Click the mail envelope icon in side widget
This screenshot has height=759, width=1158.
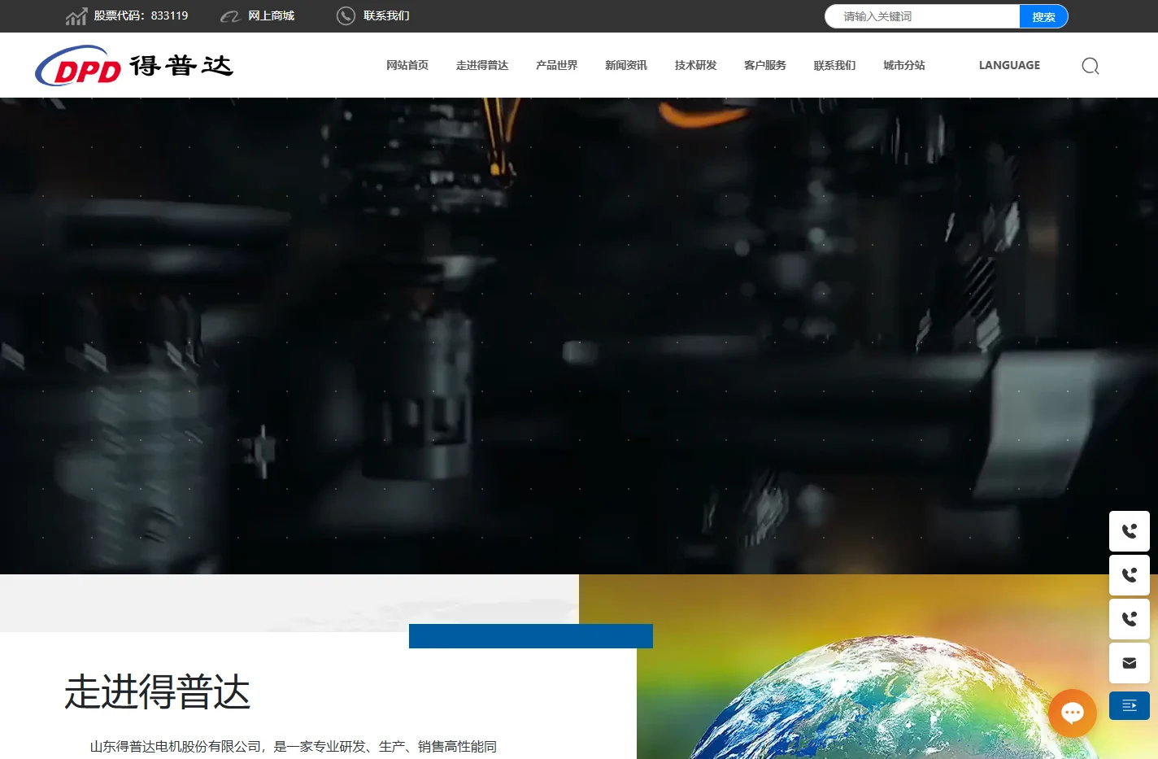1130,663
